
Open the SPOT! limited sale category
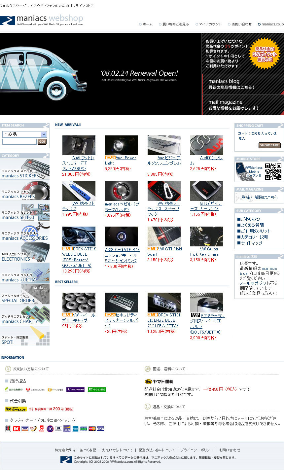(25, 336)
